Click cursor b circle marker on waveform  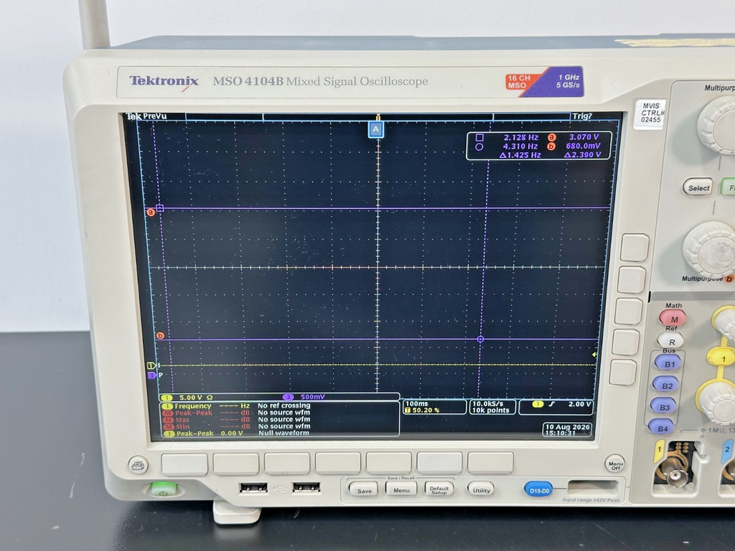pos(480,339)
